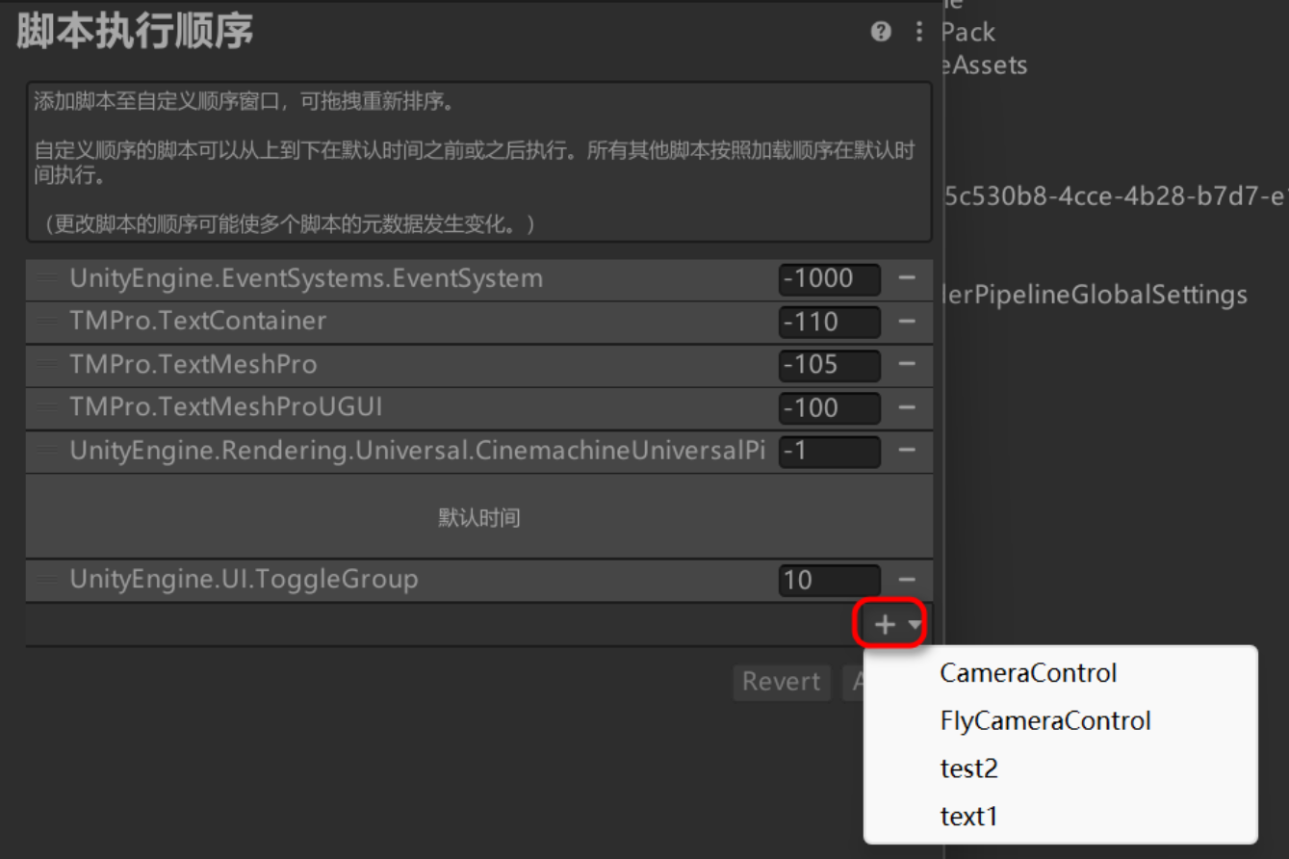
Task: Select CameraControl from the script menu
Action: [x=1027, y=672]
